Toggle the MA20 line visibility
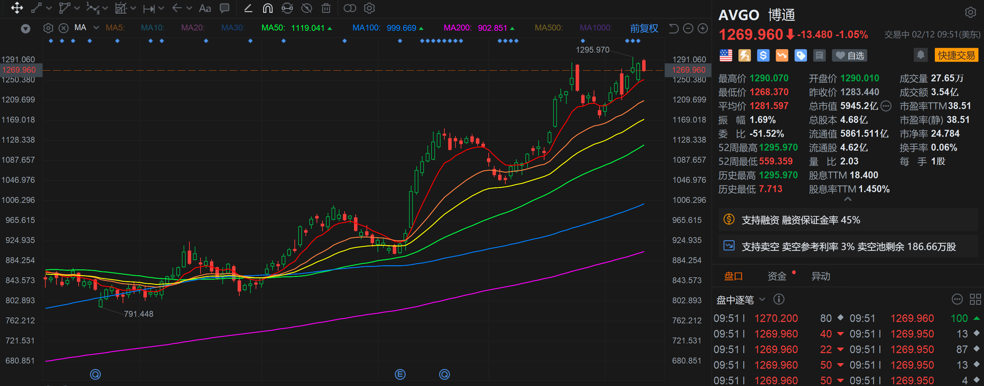Viewport: 984px width, 386px height. coord(193,28)
